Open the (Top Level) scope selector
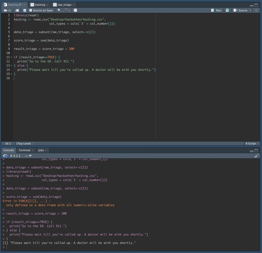 (x=25, y=143)
